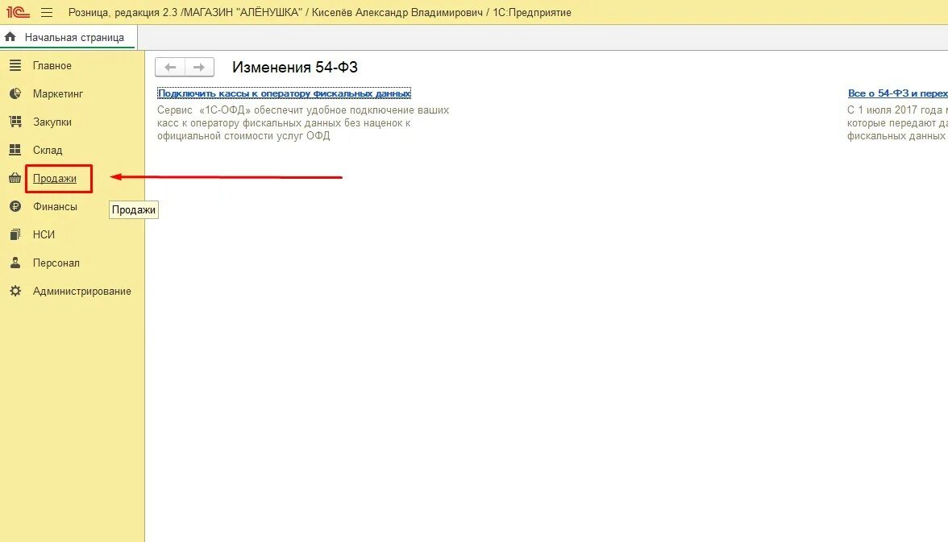Open the Маркетинг section

(58, 93)
